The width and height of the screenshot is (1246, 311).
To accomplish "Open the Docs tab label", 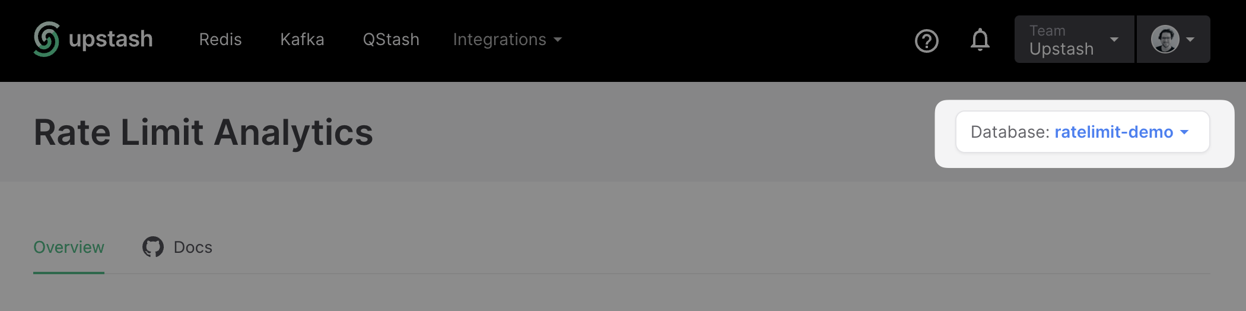I will [193, 247].
